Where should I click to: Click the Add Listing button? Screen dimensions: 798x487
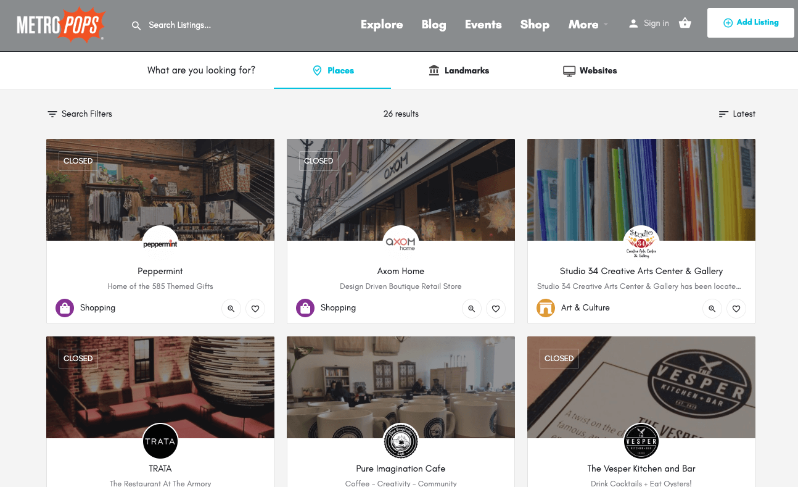click(x=751, y=23)
